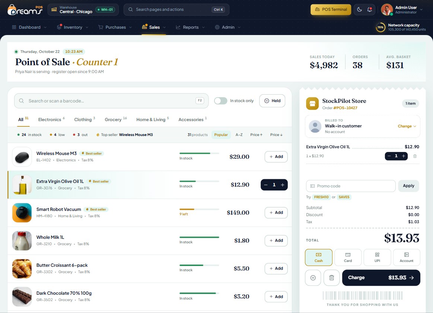The height and width of the screenshot is (313, 433).
Task: Focus the barcode search field
Action: (x=111, y=101)
